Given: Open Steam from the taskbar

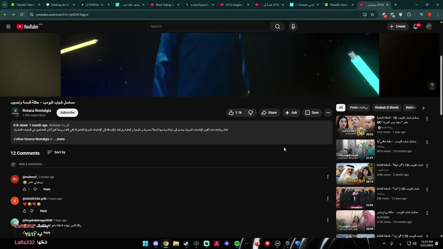Looking at the screenshot, I should (x=186, y=243).
